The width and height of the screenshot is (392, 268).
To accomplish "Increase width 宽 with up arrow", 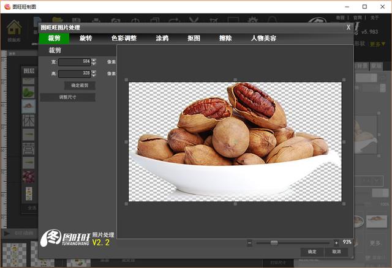I will click(x=94, y=60).
